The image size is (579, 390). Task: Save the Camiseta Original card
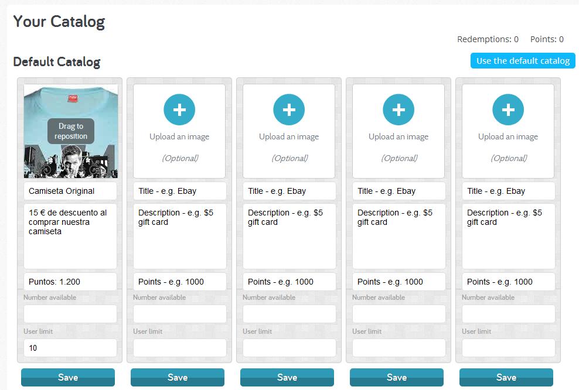[x=68, y=377]
